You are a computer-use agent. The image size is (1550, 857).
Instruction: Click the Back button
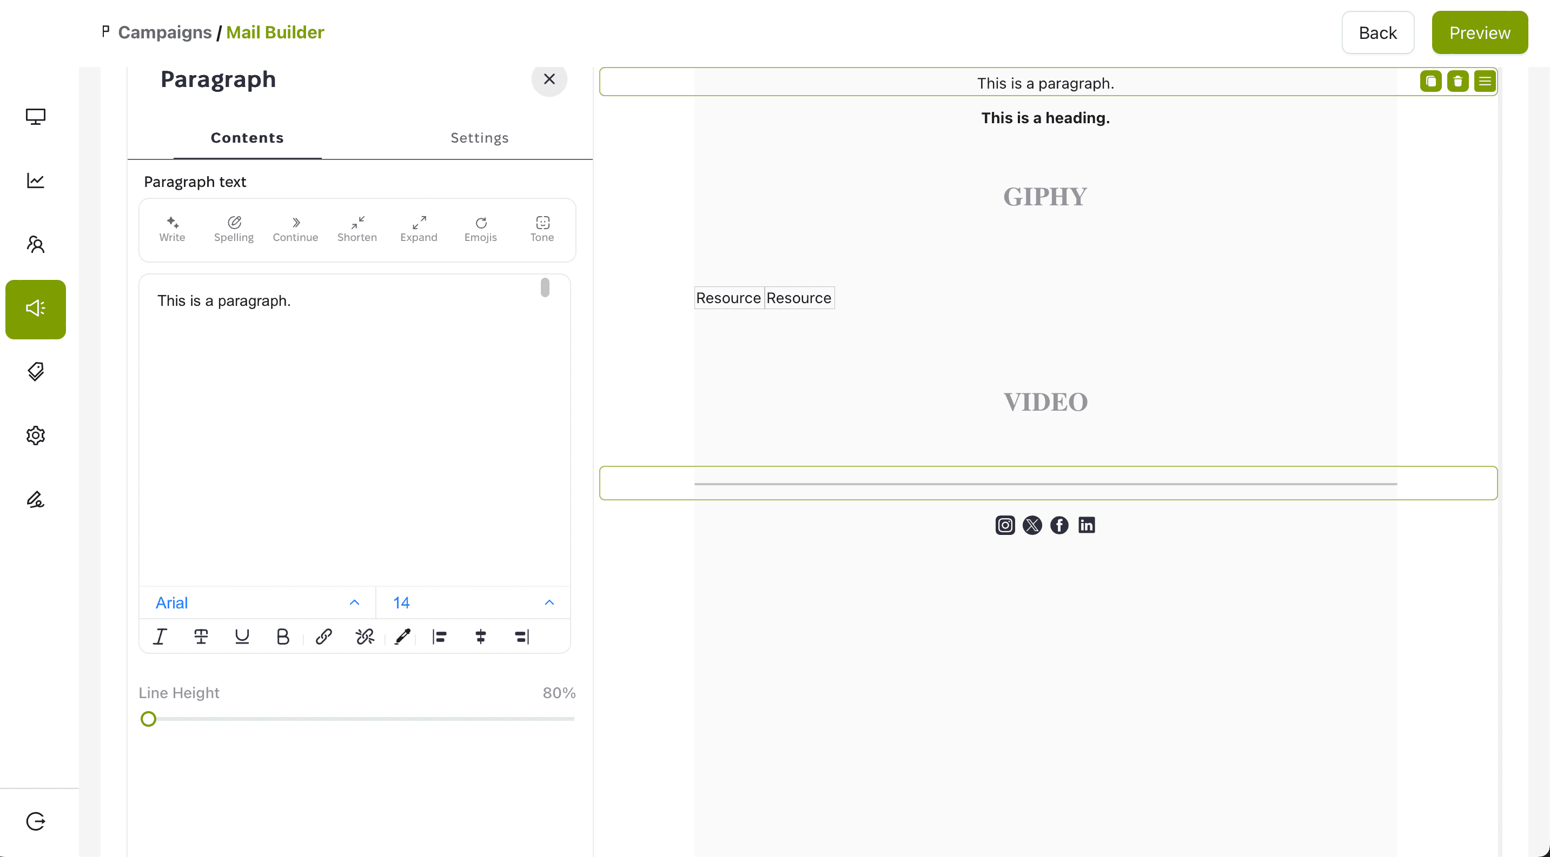[1377, 33]
